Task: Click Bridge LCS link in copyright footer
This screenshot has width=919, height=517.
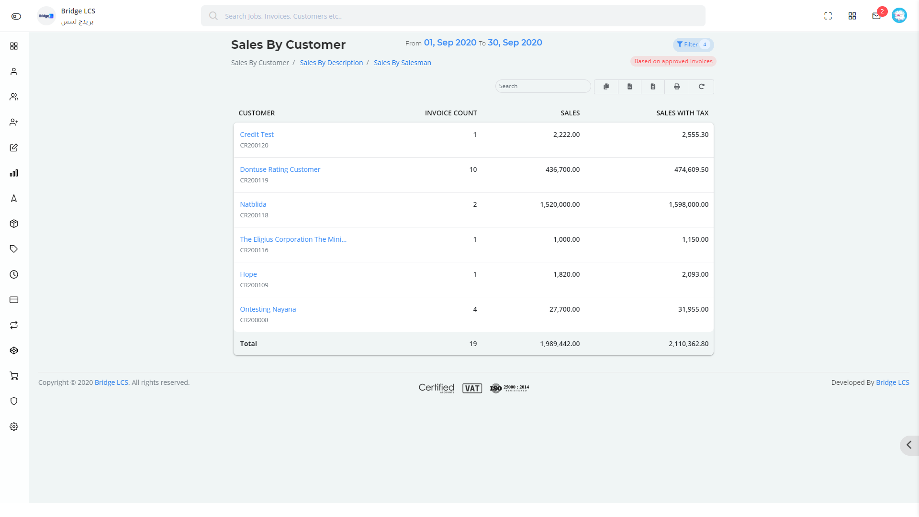Action: click(112, 382)
